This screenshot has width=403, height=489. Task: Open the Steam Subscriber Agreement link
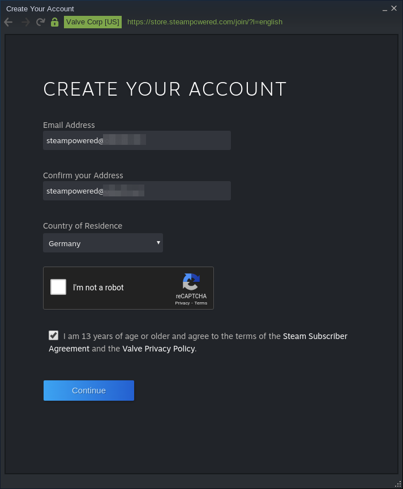point(198,342)
